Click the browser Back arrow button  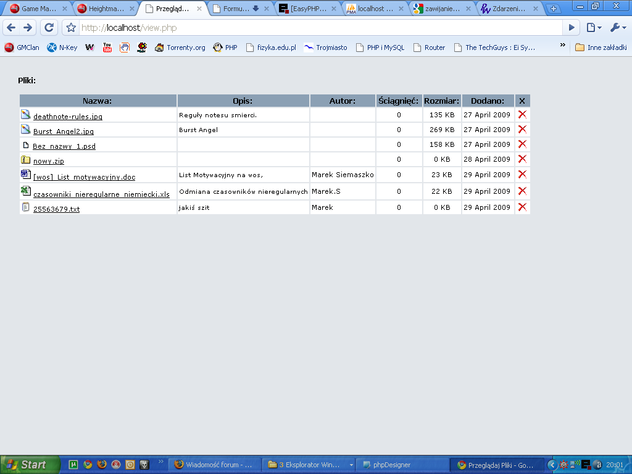[11, 28]
